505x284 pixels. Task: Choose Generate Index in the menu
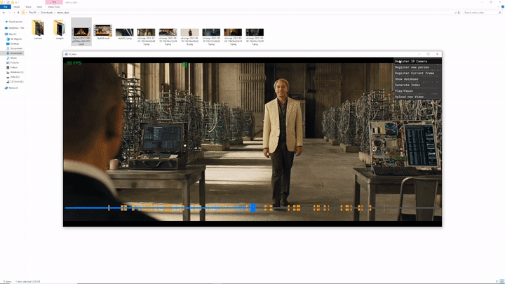(418, 85)
